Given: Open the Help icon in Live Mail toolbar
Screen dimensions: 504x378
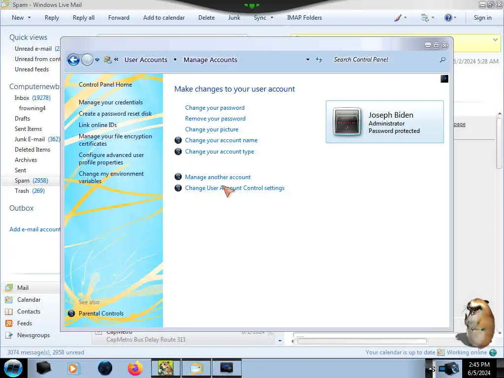Looking at the screenshot, I should coord(448,18).
